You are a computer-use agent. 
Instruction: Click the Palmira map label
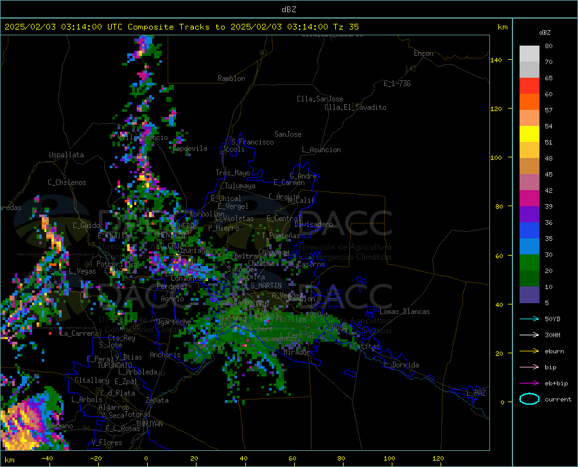(x=251, y=276)
